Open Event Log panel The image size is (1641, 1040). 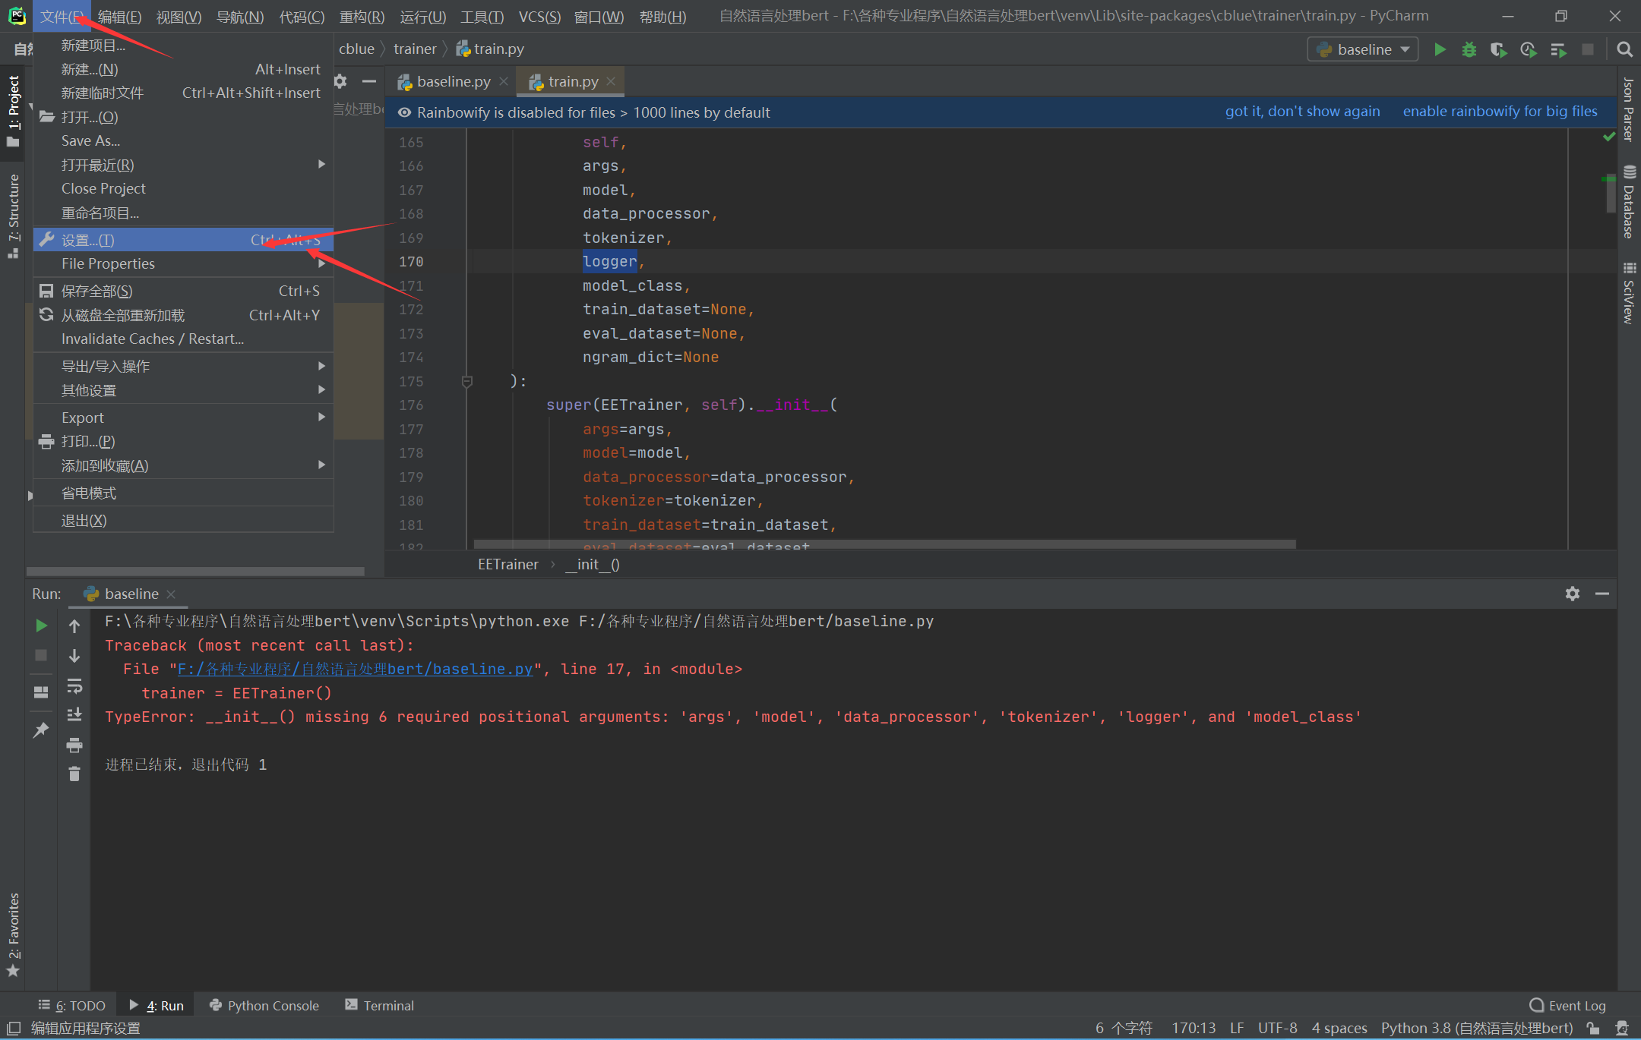pos(1567,1005)
